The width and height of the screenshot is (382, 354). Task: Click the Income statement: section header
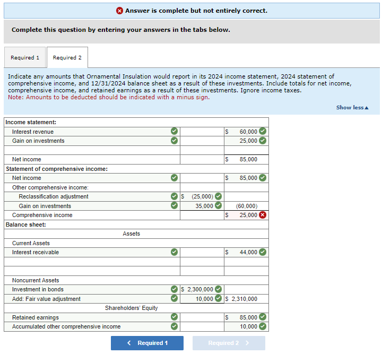[31, 122]
